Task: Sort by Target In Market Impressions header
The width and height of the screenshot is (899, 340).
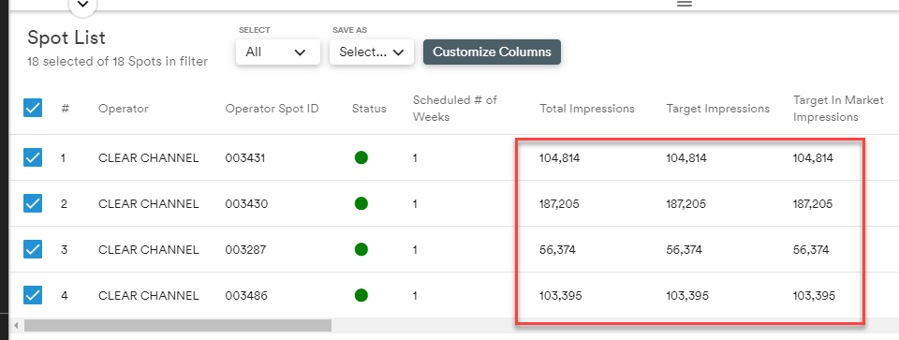Action: click(x=838, y=109)
